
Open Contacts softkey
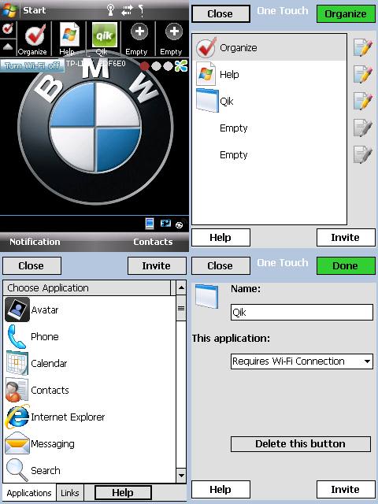tap(153, 242)
